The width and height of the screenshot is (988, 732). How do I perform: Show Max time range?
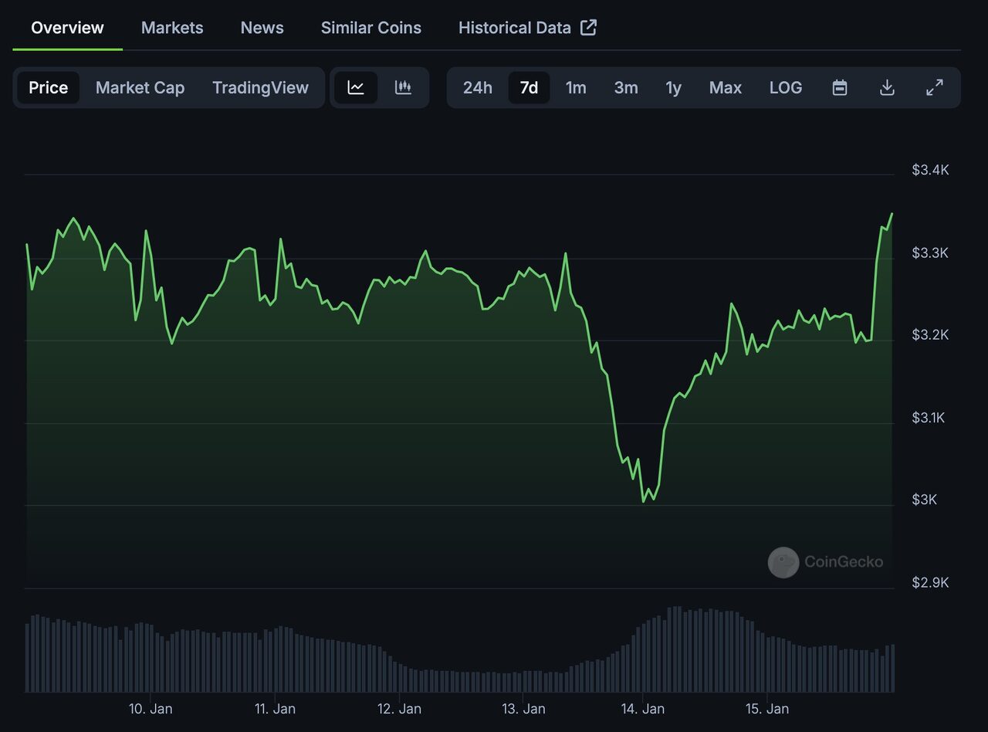[x=726, y=87]
